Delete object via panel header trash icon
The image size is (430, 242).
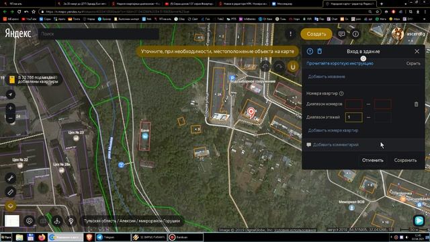(x=320, y=51)
